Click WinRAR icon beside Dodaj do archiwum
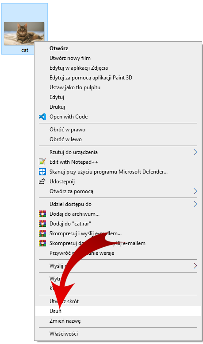This screenshot has height=344, width=203. click(42, 214)
